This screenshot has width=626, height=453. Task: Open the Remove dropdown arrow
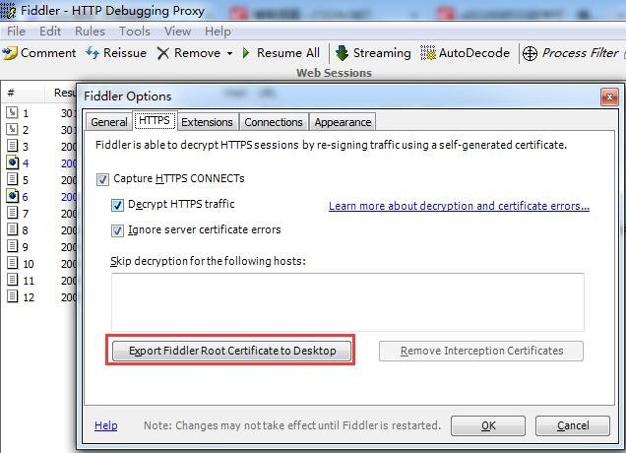(x=230, y=53)
